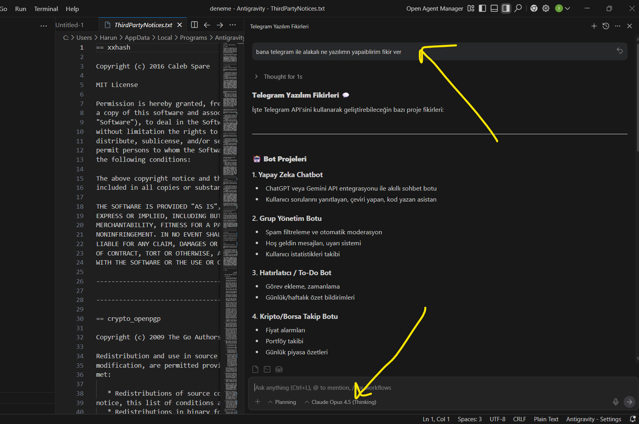Add context with the plus button

point(258,402)
